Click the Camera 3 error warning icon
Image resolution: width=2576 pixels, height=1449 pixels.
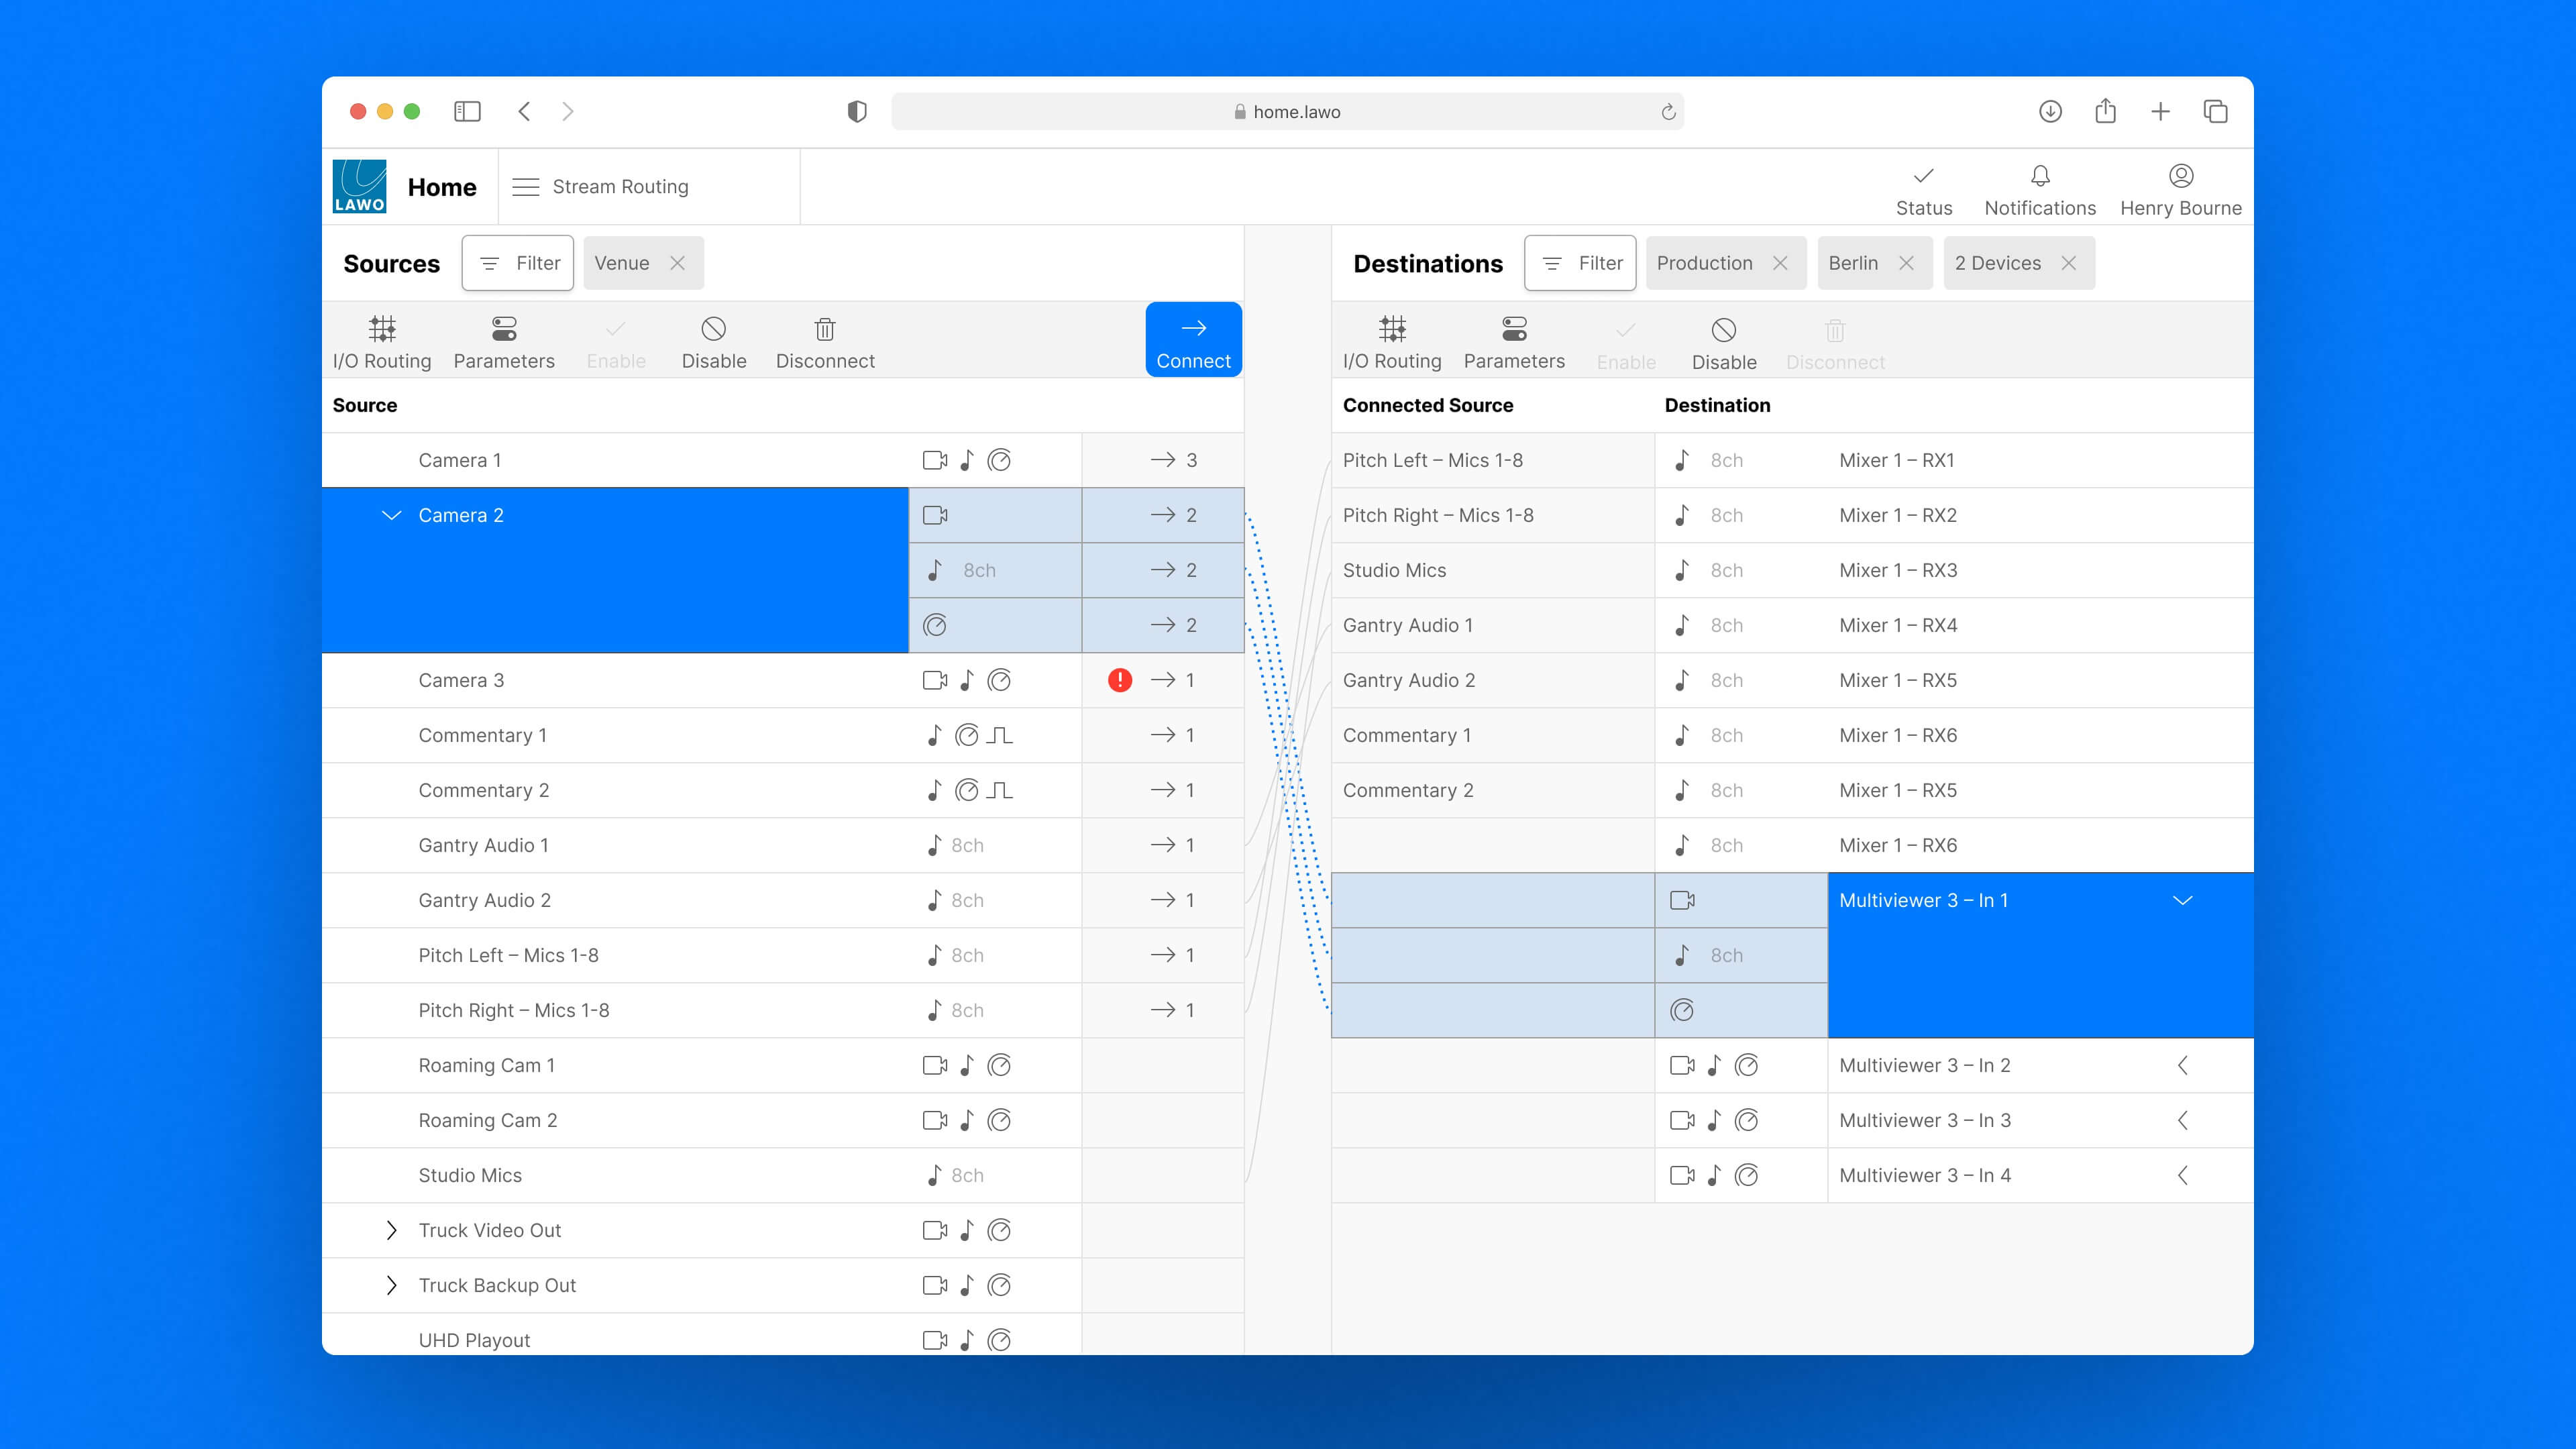(1120, 680)
